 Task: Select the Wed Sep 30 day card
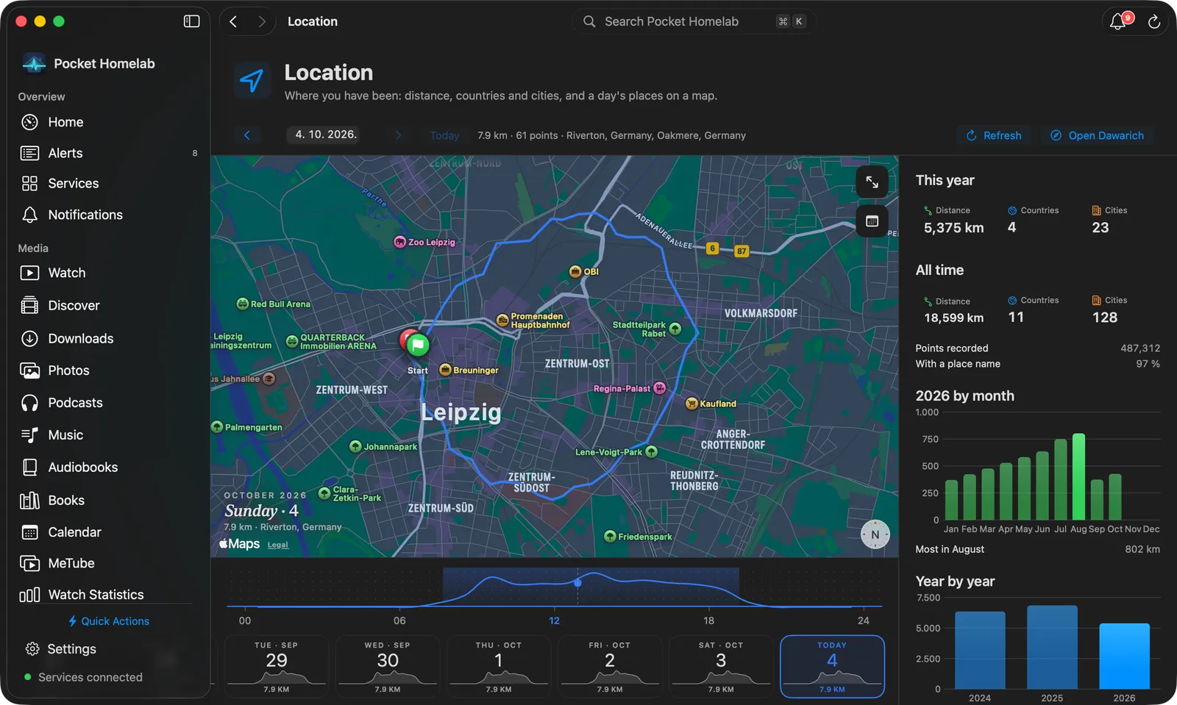(x=388, y=666)
